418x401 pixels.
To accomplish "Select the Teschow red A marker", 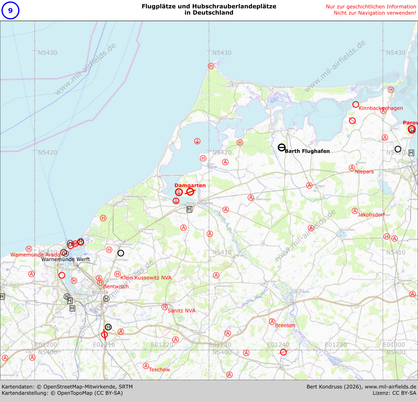I will tap(146, 366).
